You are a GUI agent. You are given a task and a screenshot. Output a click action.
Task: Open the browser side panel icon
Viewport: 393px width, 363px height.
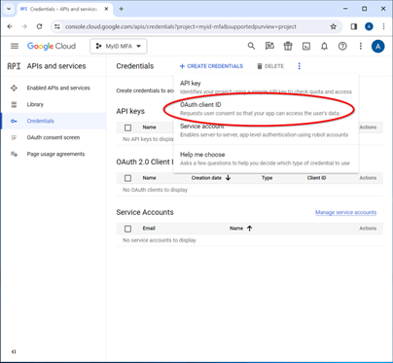pos(354,26)
